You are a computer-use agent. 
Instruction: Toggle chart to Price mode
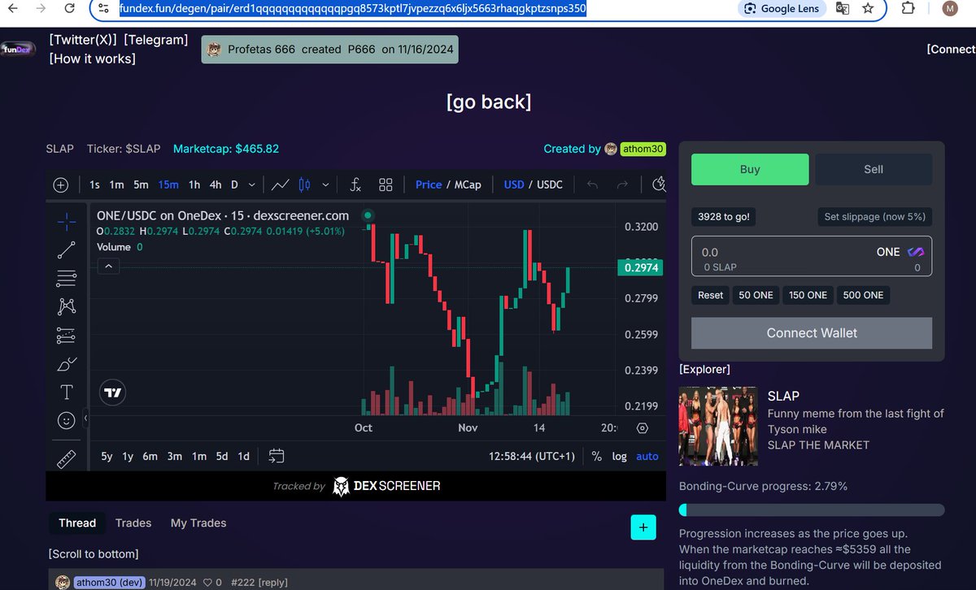tap(429, 184)
